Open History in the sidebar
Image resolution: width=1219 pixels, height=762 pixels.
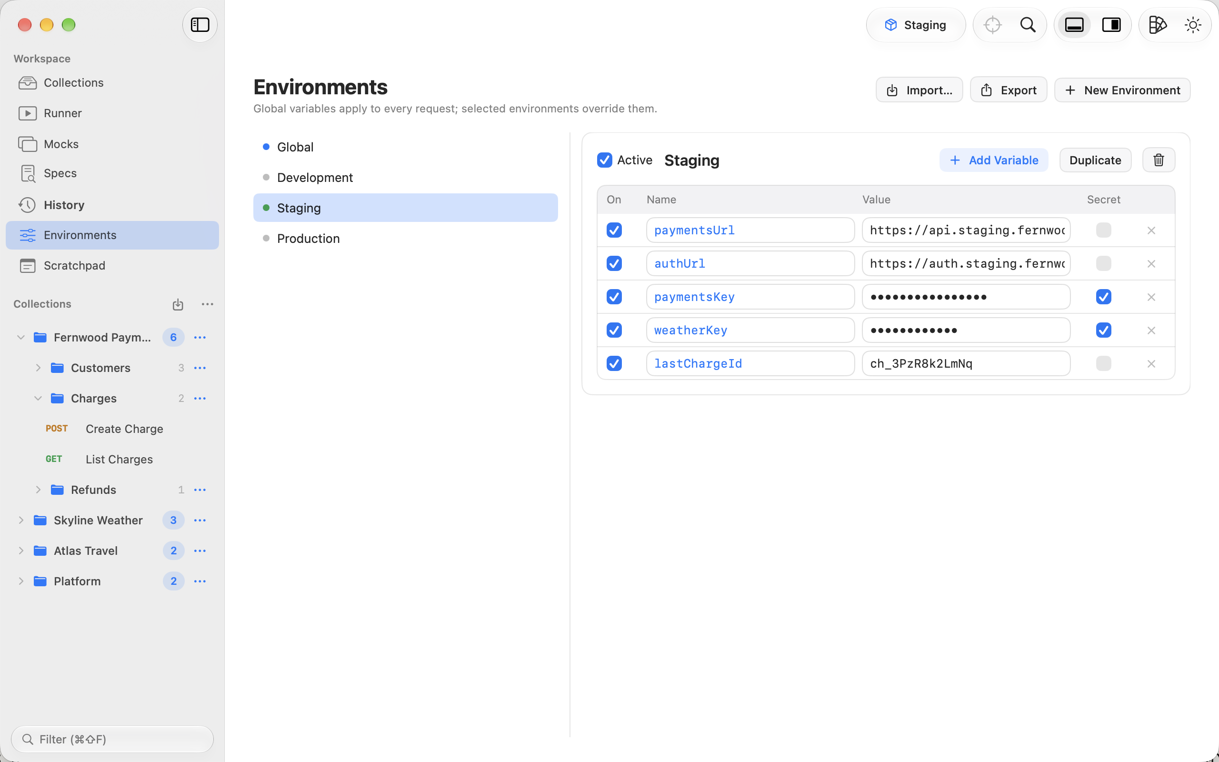tap(112, 205)
